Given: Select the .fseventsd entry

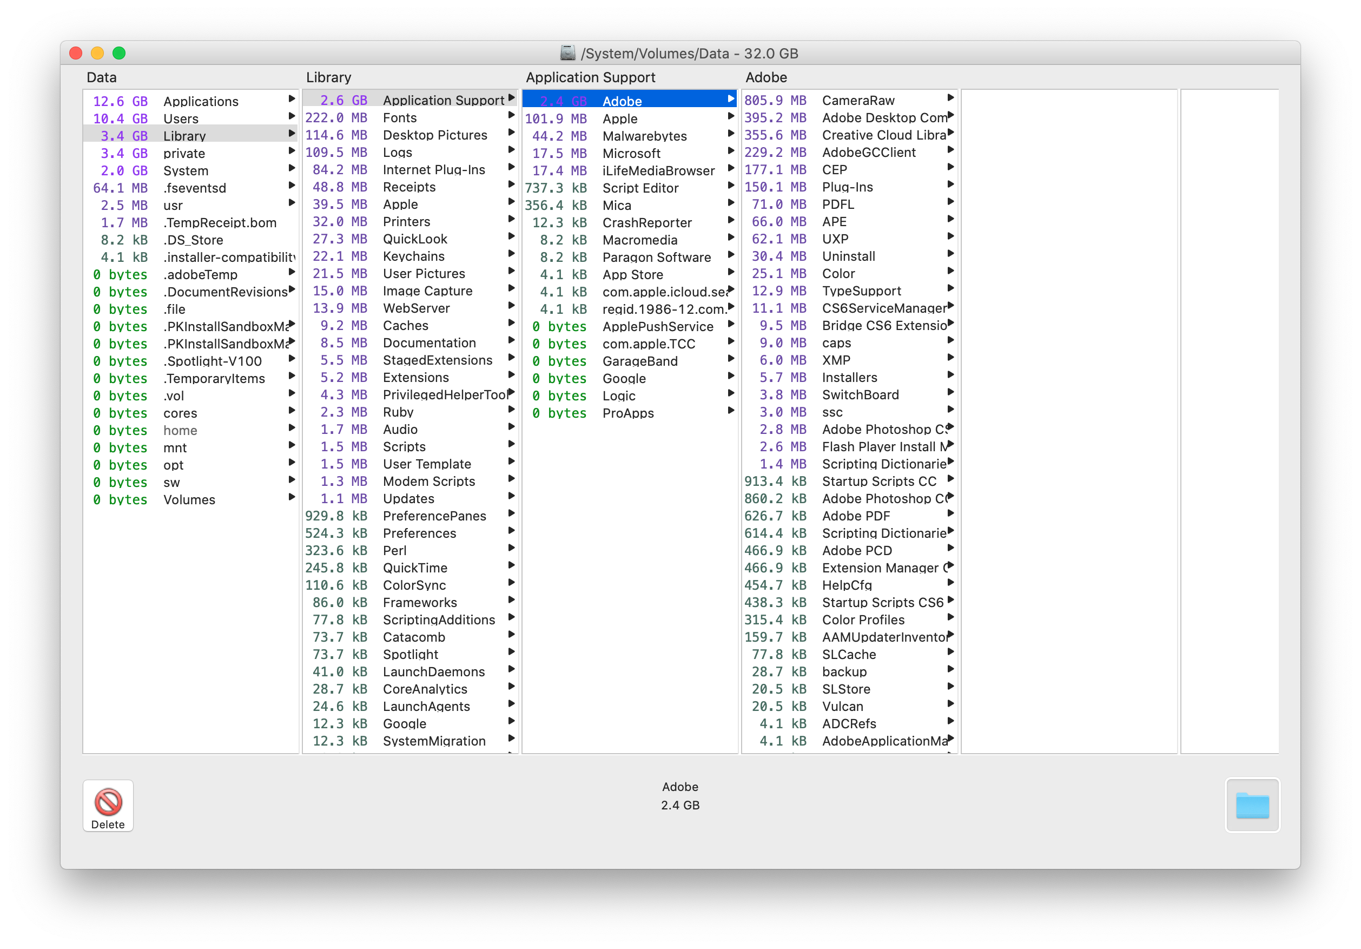Looking at the screenshot, I should (x=191, y=187).
